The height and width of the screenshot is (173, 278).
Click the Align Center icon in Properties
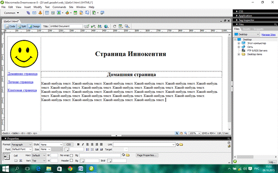[92, 144]
